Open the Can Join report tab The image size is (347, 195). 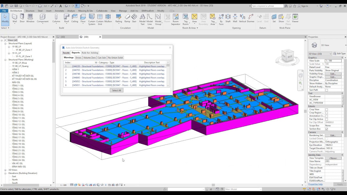[x=102, y=58]
